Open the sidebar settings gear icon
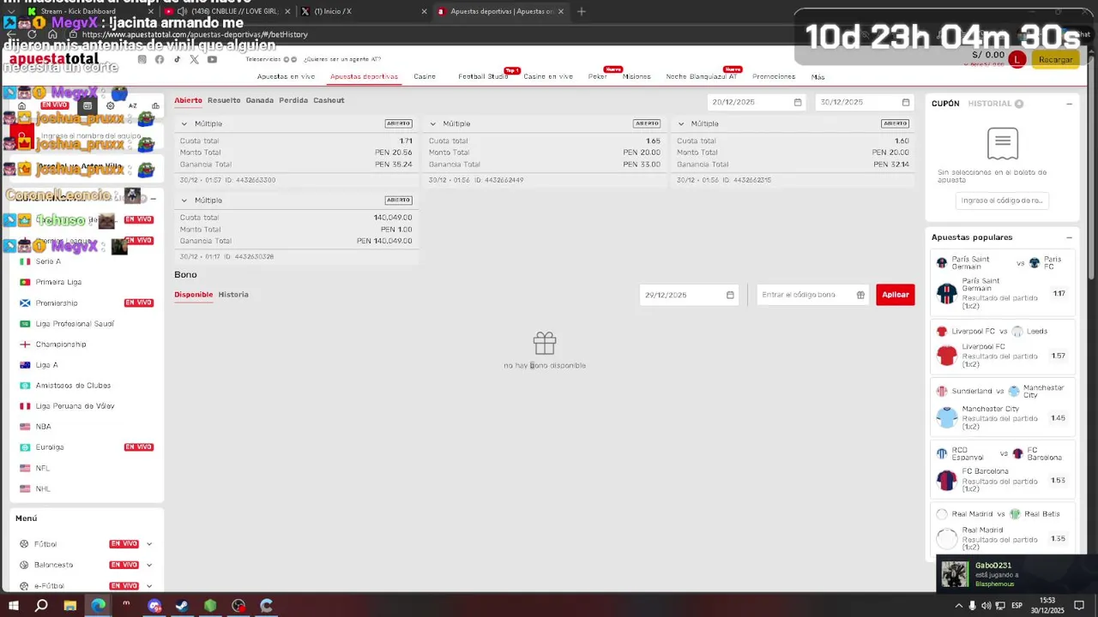 click(110, 105)
